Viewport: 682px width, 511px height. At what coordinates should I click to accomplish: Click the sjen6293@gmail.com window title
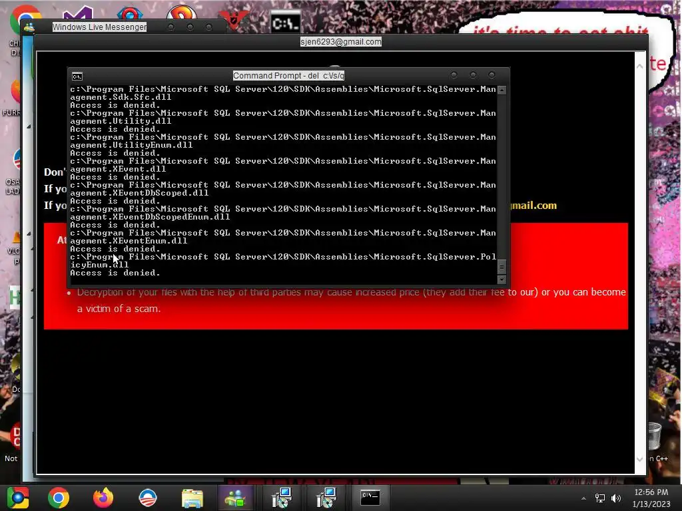click(340, 42)
